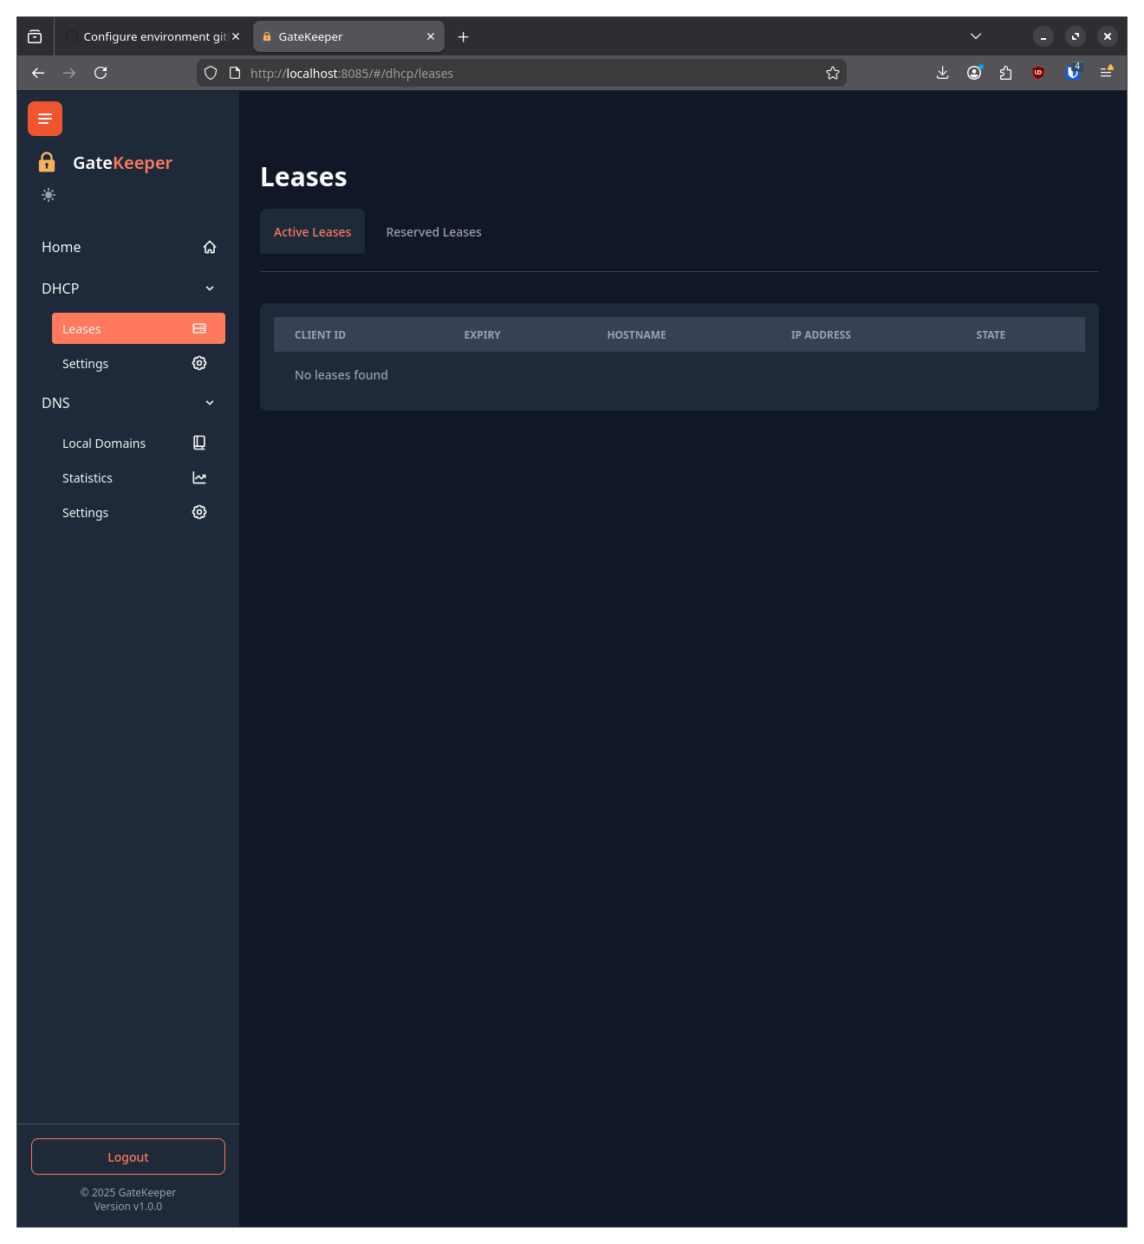The height and width of the screenshot is (1244, 1144).
Task: Open DHCP Settings via the gear icon
Action: point(198,363)
